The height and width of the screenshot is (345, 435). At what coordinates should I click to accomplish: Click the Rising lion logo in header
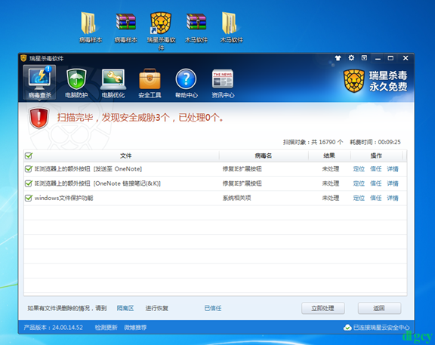pyautogui.click(x=353, y=81)
